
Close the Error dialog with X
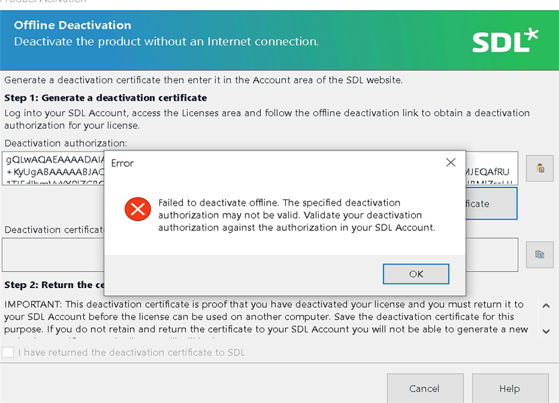451,163
